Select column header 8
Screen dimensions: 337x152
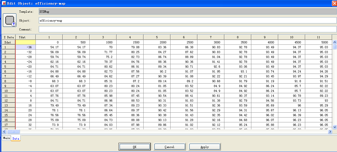(x=238, y=37)
